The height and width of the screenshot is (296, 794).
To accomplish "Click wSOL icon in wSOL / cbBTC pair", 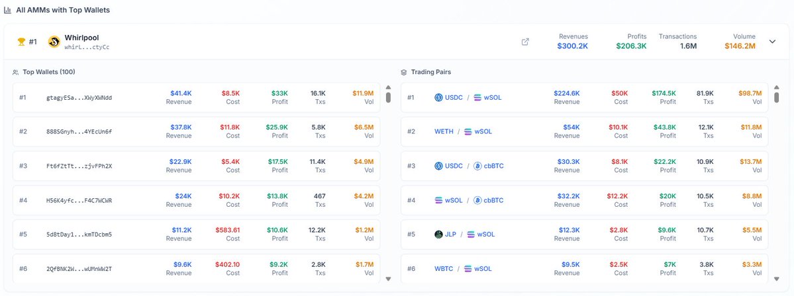I will coord(438,201).
